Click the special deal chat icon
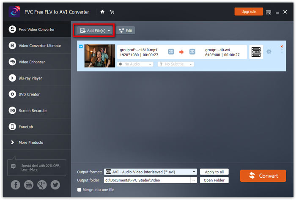The width and height of the screenshot is (296, 200). coord(13,166)
